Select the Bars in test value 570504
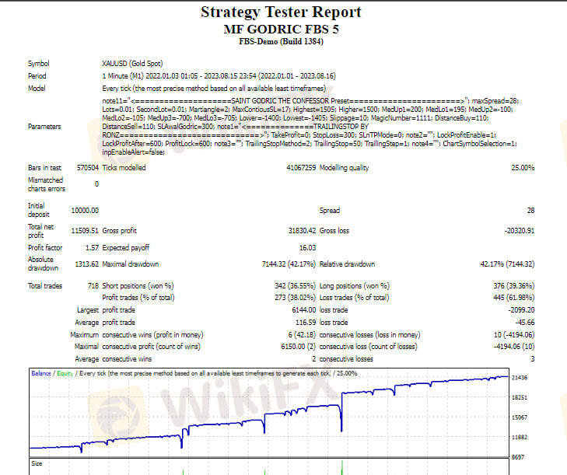Viewport: 567px width, 475px height. 88,168
